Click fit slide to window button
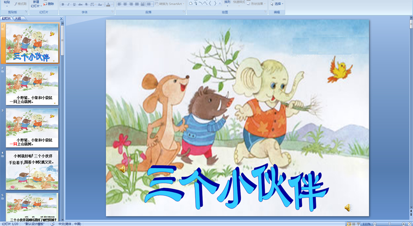The image size is (413, 226). point(410,224)
